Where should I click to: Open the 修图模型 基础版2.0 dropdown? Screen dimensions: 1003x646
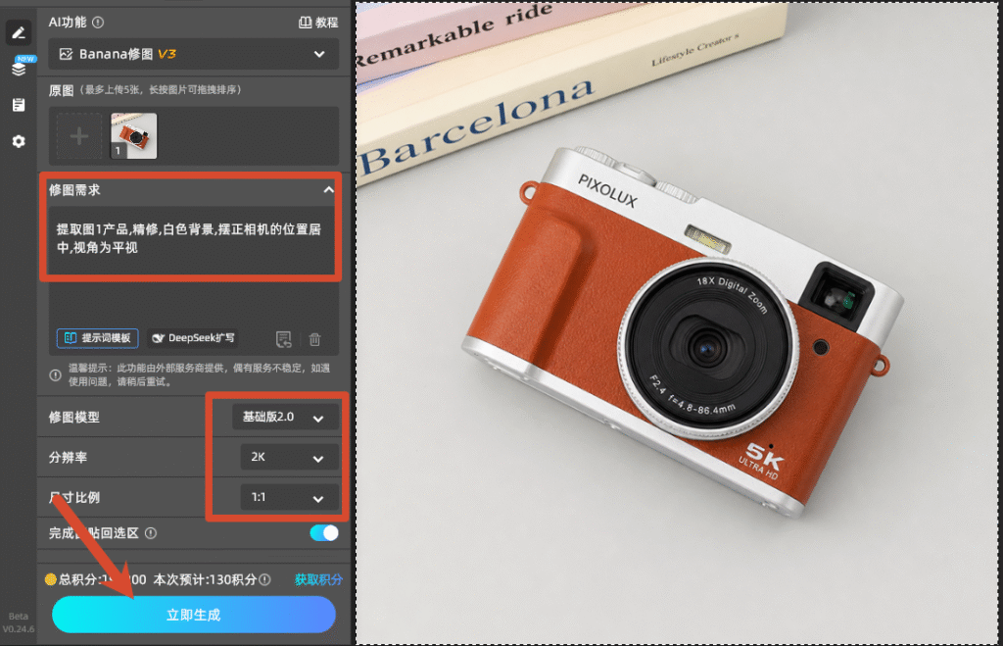pos(285,418)
